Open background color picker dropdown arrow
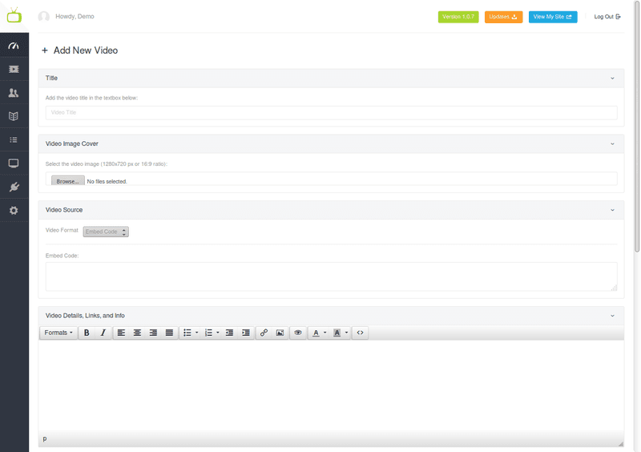This screenshot has width=641, height=452. [346, 333]
